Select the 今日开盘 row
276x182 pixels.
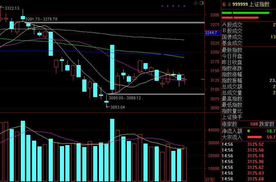(x=248, y=56)
